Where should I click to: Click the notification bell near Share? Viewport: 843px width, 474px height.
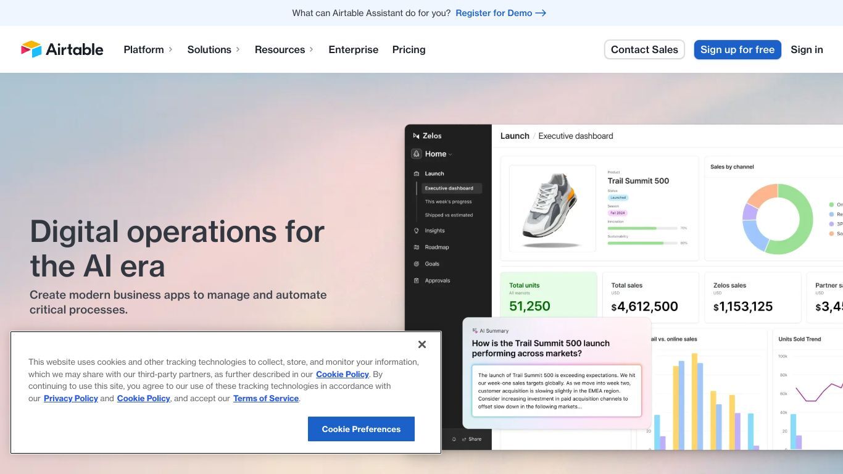click(454, 439)
